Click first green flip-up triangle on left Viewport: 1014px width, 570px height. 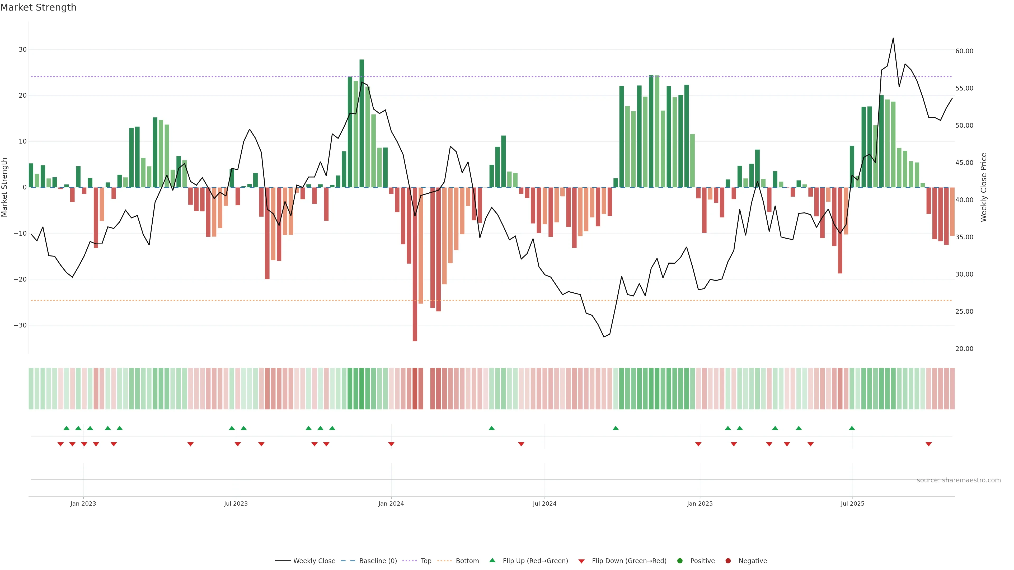(x=67, y=428)
